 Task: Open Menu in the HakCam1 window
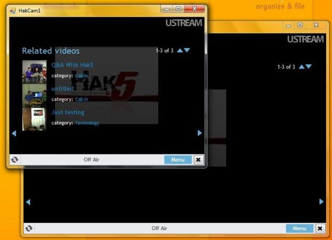click(x=178, y=160)
